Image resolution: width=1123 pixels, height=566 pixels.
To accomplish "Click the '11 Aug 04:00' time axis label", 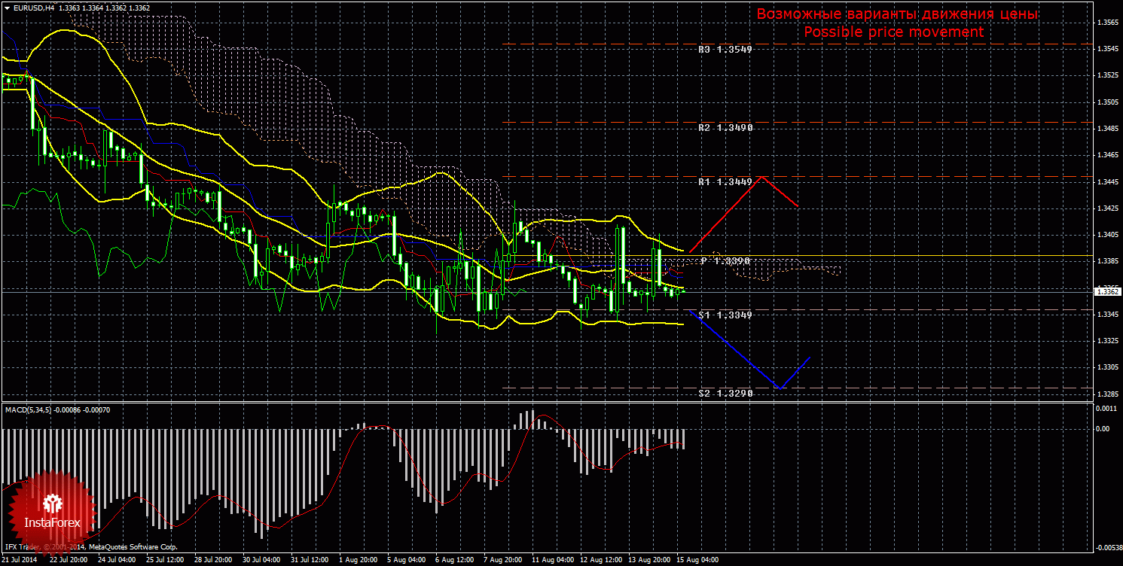I will point(551,560).
